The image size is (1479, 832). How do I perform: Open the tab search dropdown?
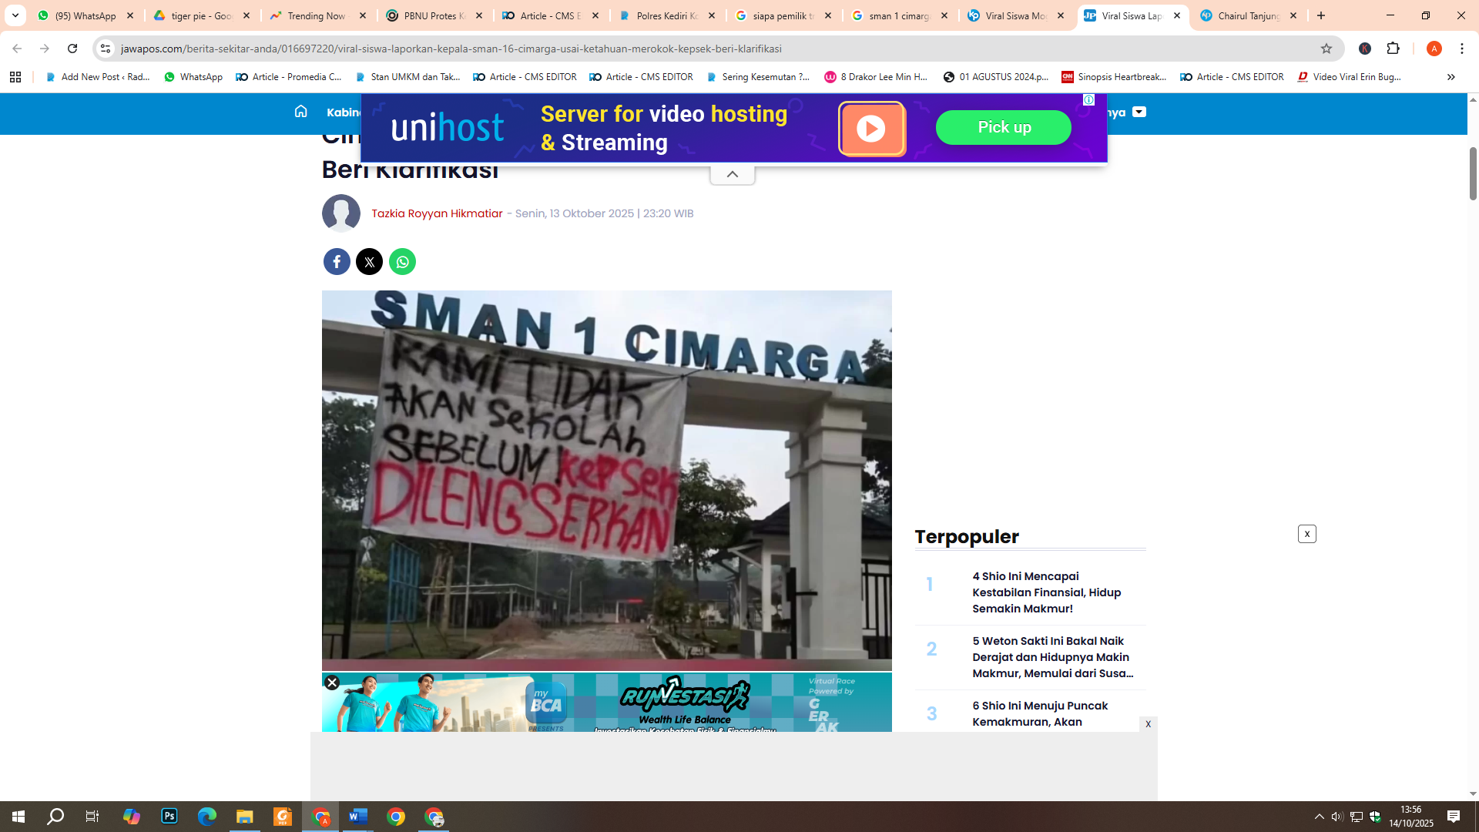pyautogui.click(x=15, y=15)
